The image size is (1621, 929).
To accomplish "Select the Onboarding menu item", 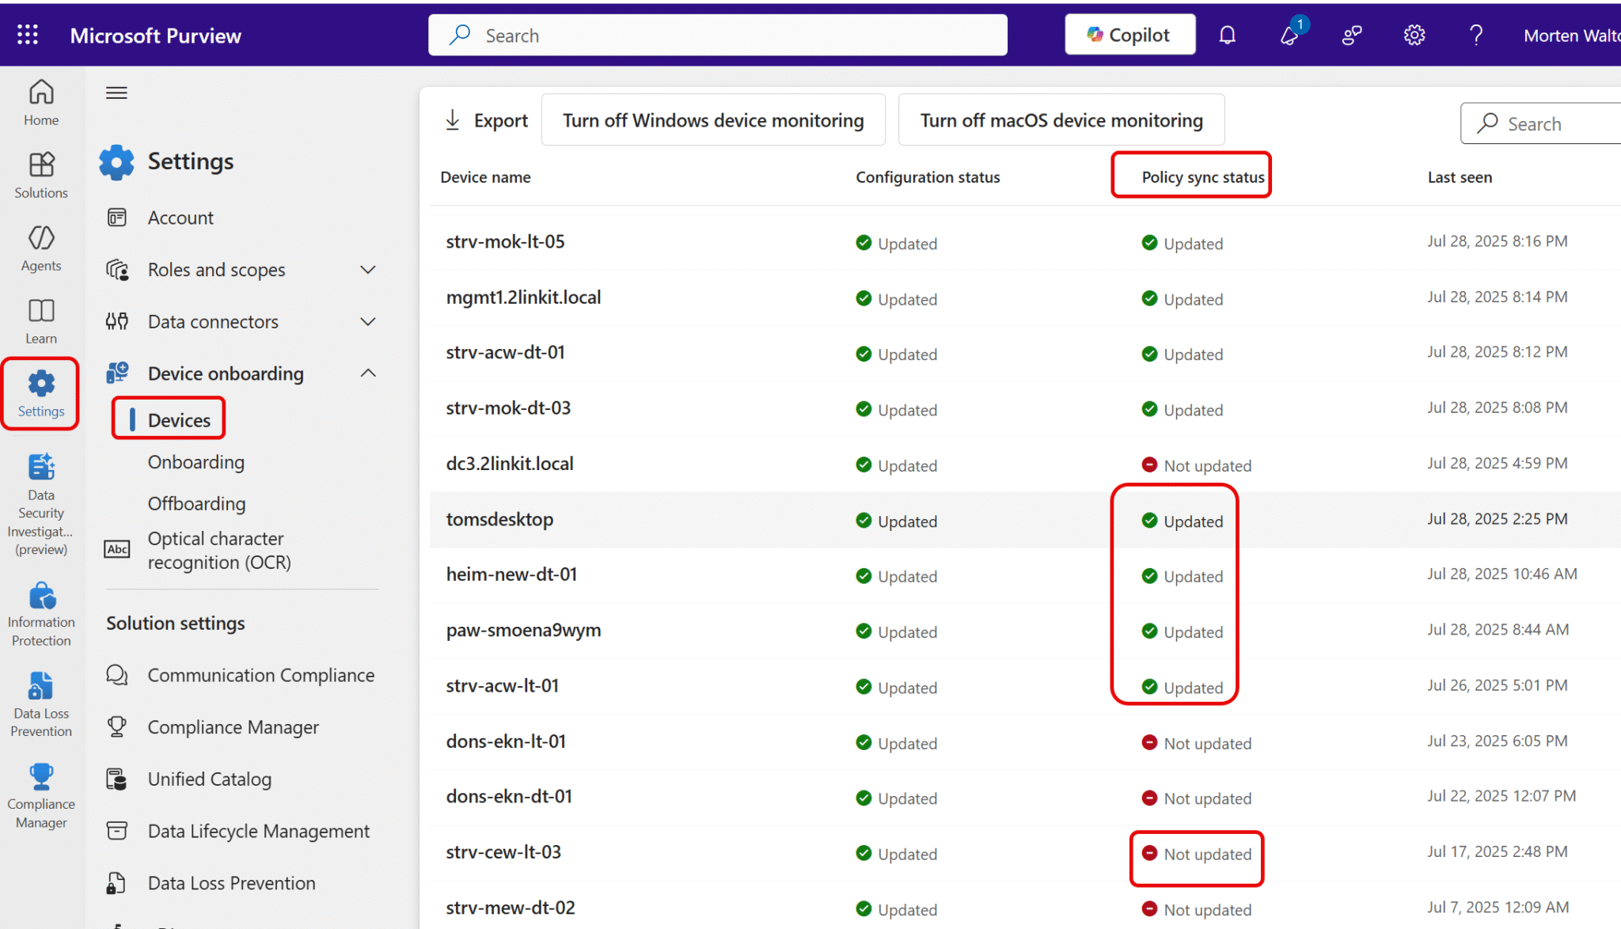I will pyautogui.click(x=196, y=461).
